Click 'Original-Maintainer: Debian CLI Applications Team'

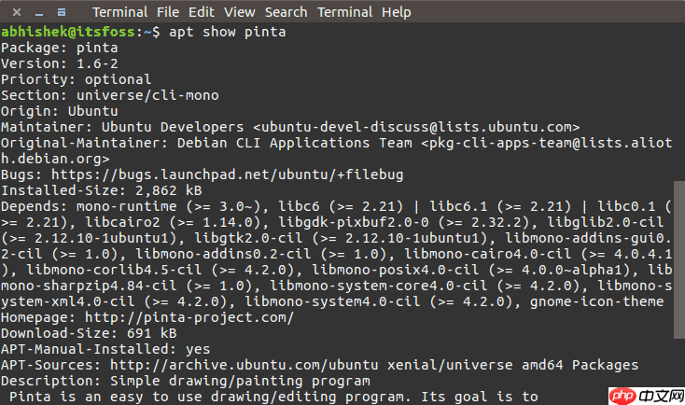206,143
